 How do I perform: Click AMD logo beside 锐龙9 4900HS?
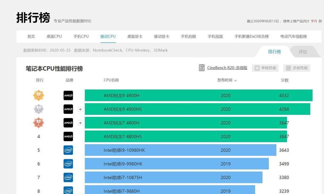[68, 109]
